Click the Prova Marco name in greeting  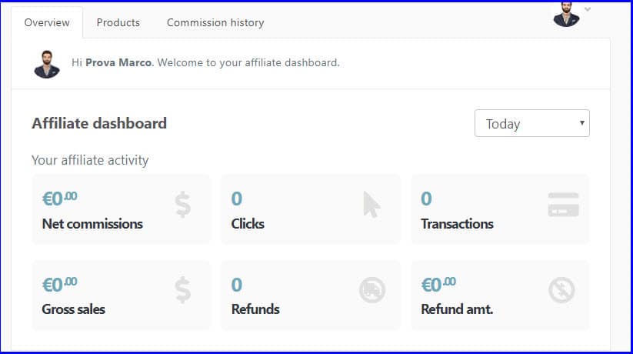coord(119,62)
